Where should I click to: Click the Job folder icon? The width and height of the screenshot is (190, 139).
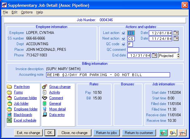pyautogui.click(x=9, y=103)
